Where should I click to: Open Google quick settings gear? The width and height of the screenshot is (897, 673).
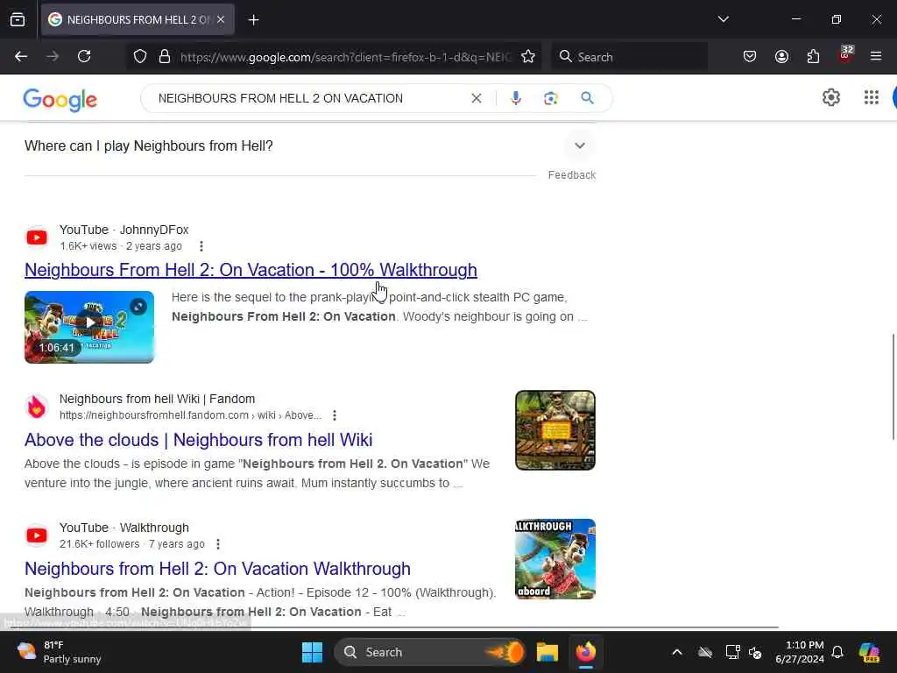pyautogui.click(x=830, y=98)
